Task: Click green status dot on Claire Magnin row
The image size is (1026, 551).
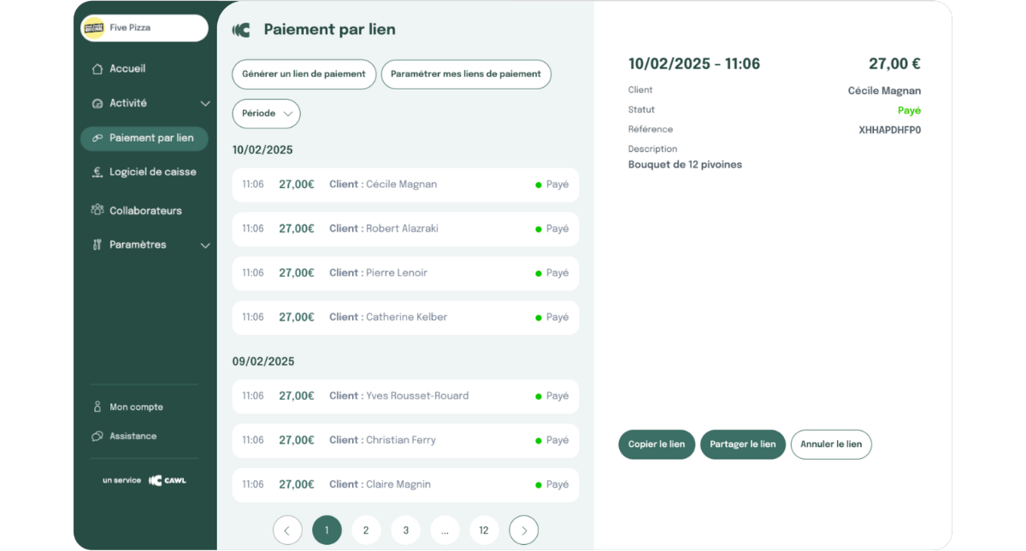Action: (x=539, y=485)
